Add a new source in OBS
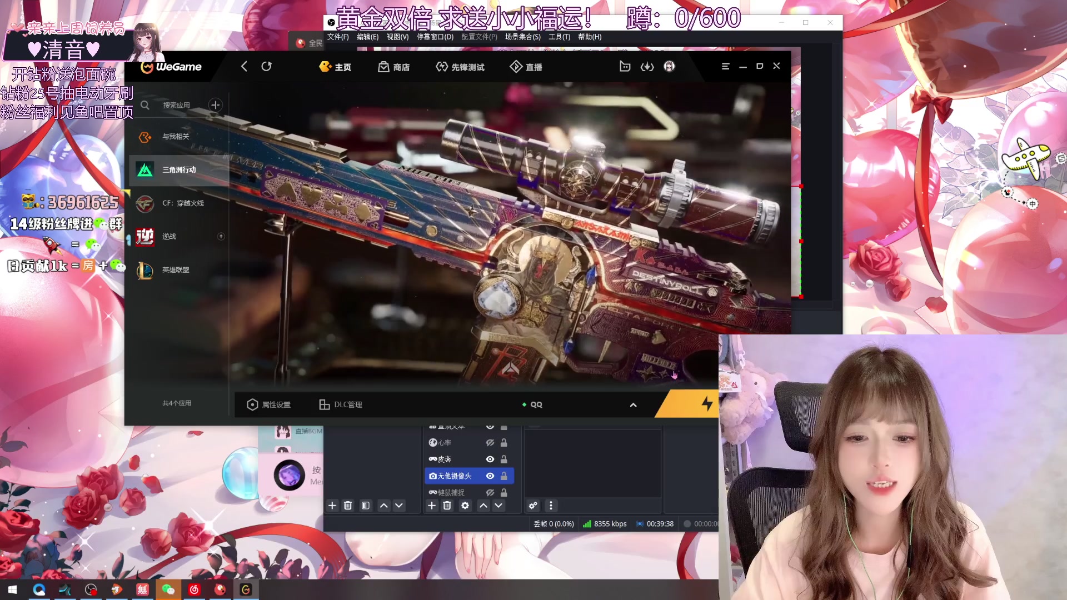Image resolution: width=1067 pixels, height=600 pixels. pyautogui.click(x=432, y=506)
